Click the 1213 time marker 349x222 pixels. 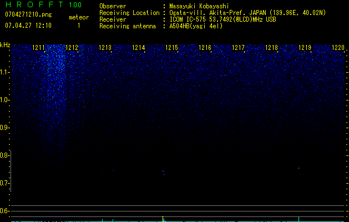105,48
